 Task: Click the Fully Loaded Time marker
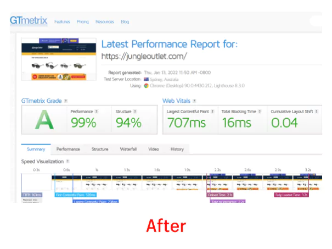pyautogui.click(x=290, y=195)
